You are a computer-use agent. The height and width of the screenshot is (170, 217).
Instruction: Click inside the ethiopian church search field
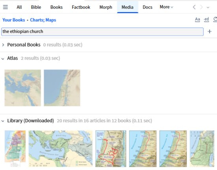[102, 32]
